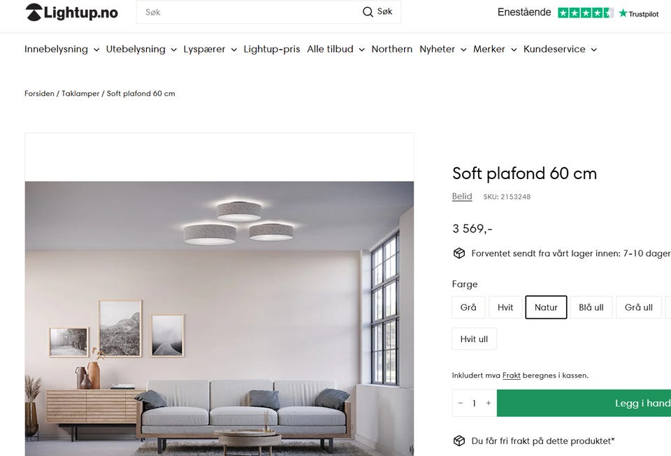
Task: Expand the Merker dropdown
Action: [x=489, y=49]
